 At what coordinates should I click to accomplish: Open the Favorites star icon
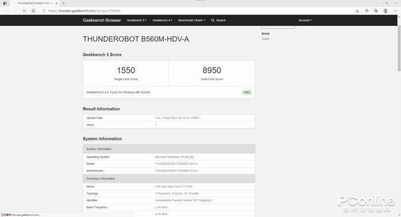(x=367, y=11)
